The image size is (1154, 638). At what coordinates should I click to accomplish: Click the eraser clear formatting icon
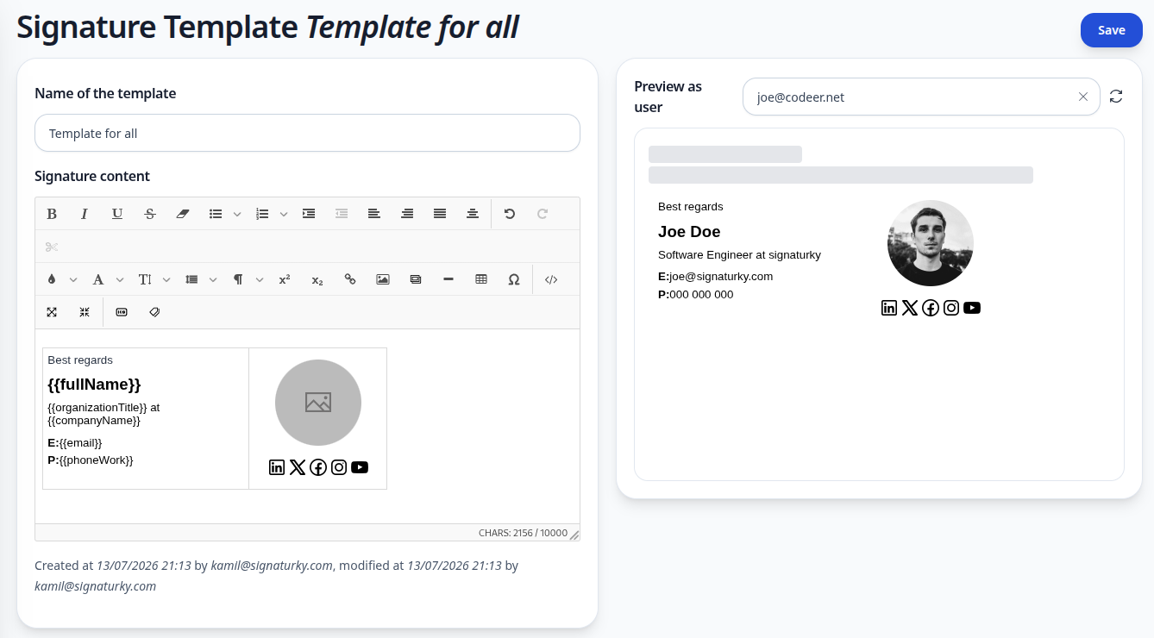182,214
